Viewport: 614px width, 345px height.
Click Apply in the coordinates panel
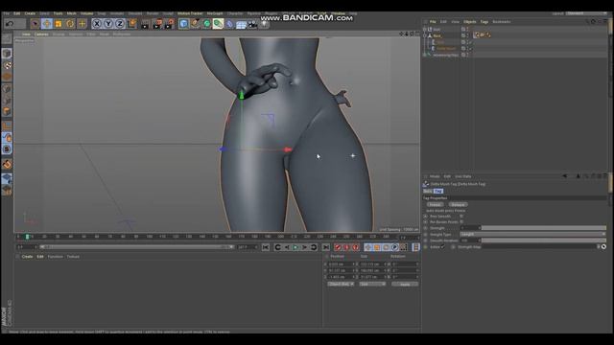click(x=405, y=284)
